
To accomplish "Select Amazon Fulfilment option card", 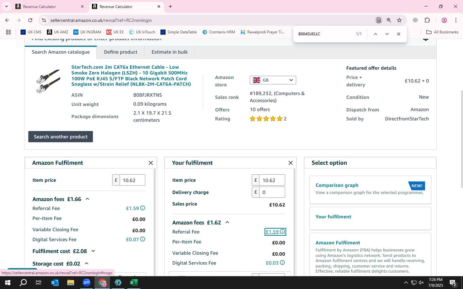I will click(x=370, y=254).
